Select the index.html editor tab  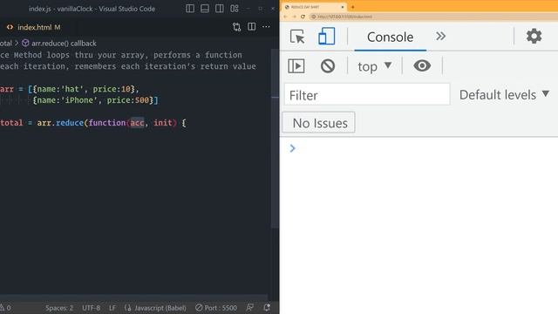pyautogui.click(x=34, y=27)
